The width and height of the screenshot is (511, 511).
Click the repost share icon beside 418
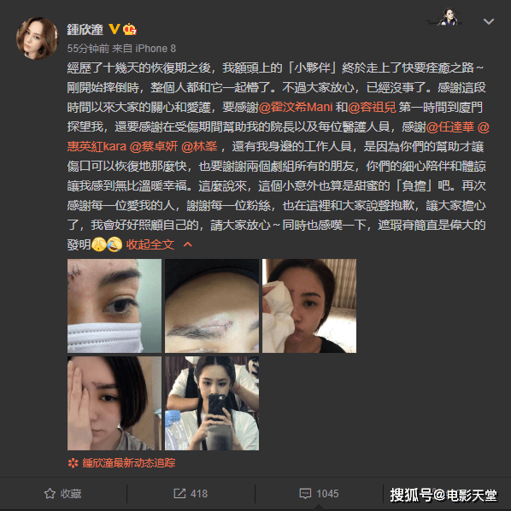[179, 493]
